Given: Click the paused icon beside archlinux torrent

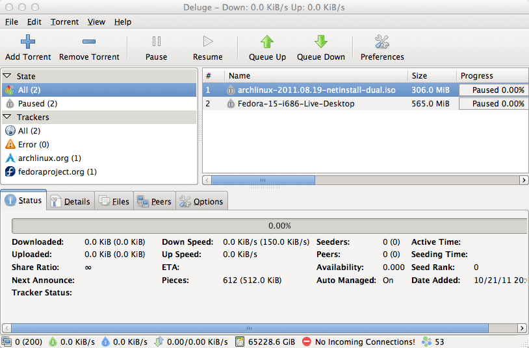Looking at the screenshot, I should pyautogui.click(x=231, y=90).
